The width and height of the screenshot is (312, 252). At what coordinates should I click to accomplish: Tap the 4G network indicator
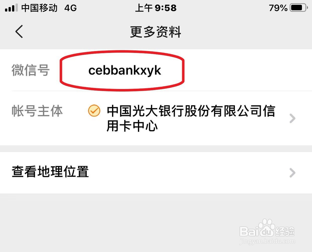(x=71, y=8)
